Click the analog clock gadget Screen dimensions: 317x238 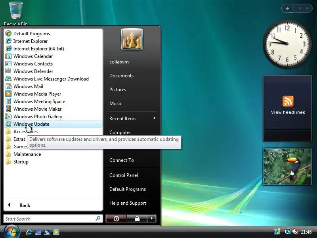pos(287,44)
